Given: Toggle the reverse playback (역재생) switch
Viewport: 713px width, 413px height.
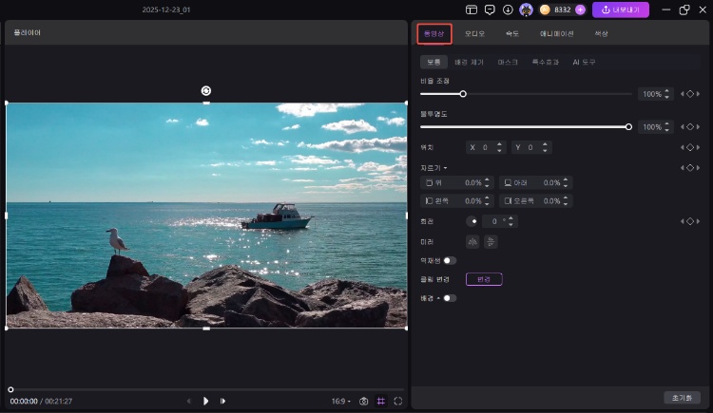Looking at the screenshot, I should 450,260.
